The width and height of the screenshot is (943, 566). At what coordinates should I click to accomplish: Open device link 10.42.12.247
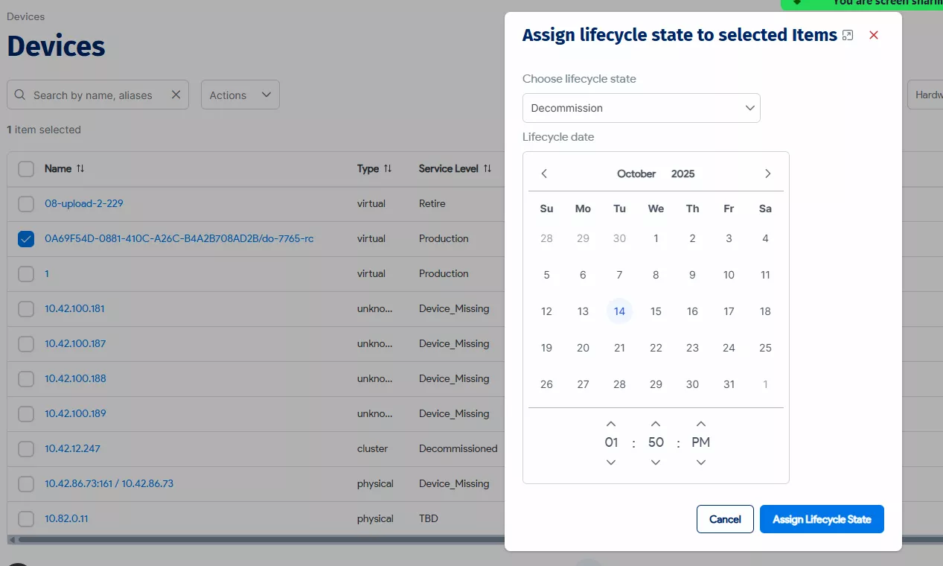coord(72,448)
